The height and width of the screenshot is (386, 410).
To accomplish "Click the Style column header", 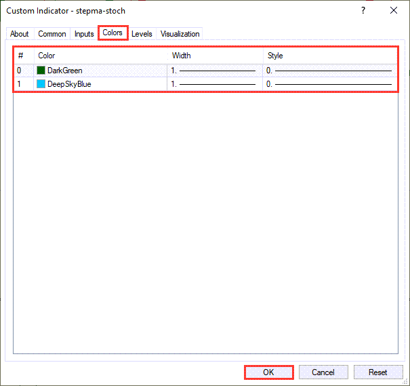I will (330, 56).
